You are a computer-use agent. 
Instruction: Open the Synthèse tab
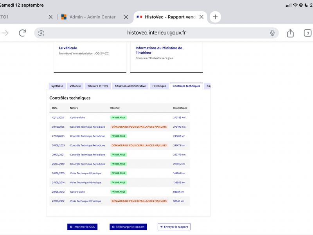57,86
